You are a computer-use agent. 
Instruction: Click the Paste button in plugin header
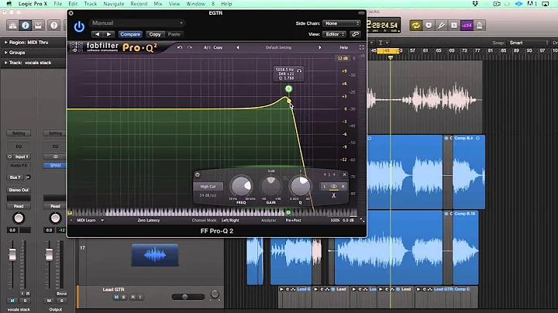pos(174,34)
